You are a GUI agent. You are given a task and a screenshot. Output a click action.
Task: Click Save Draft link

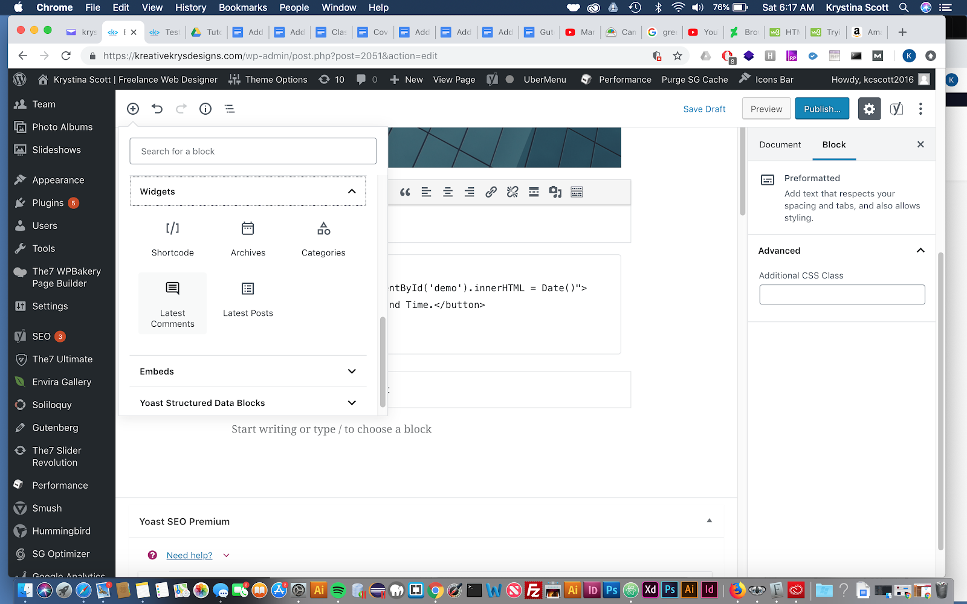tap(704, 109)
